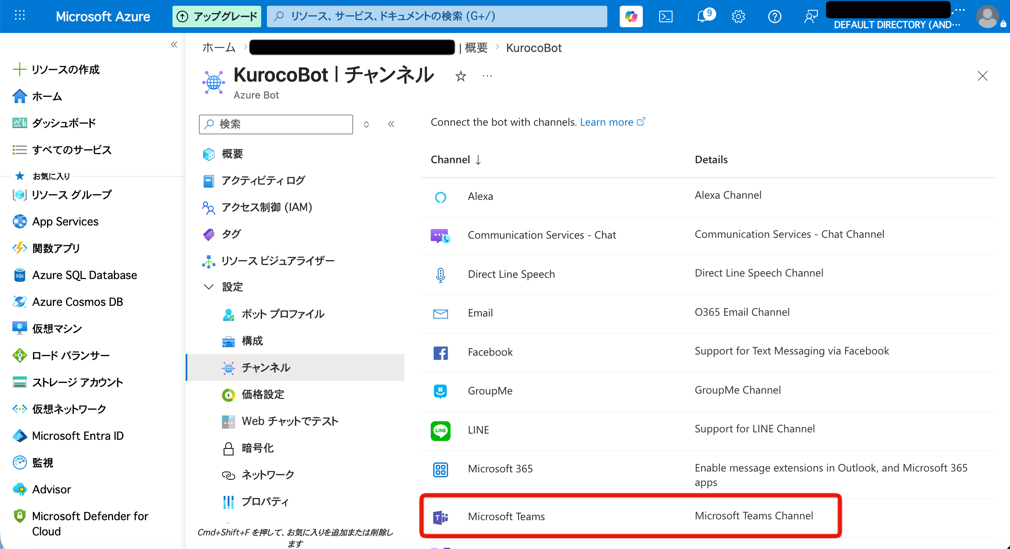The image size is (1010, 549).
Task: Click the Azure Cosmos DB sidebar icon
Action: (19, 302)
